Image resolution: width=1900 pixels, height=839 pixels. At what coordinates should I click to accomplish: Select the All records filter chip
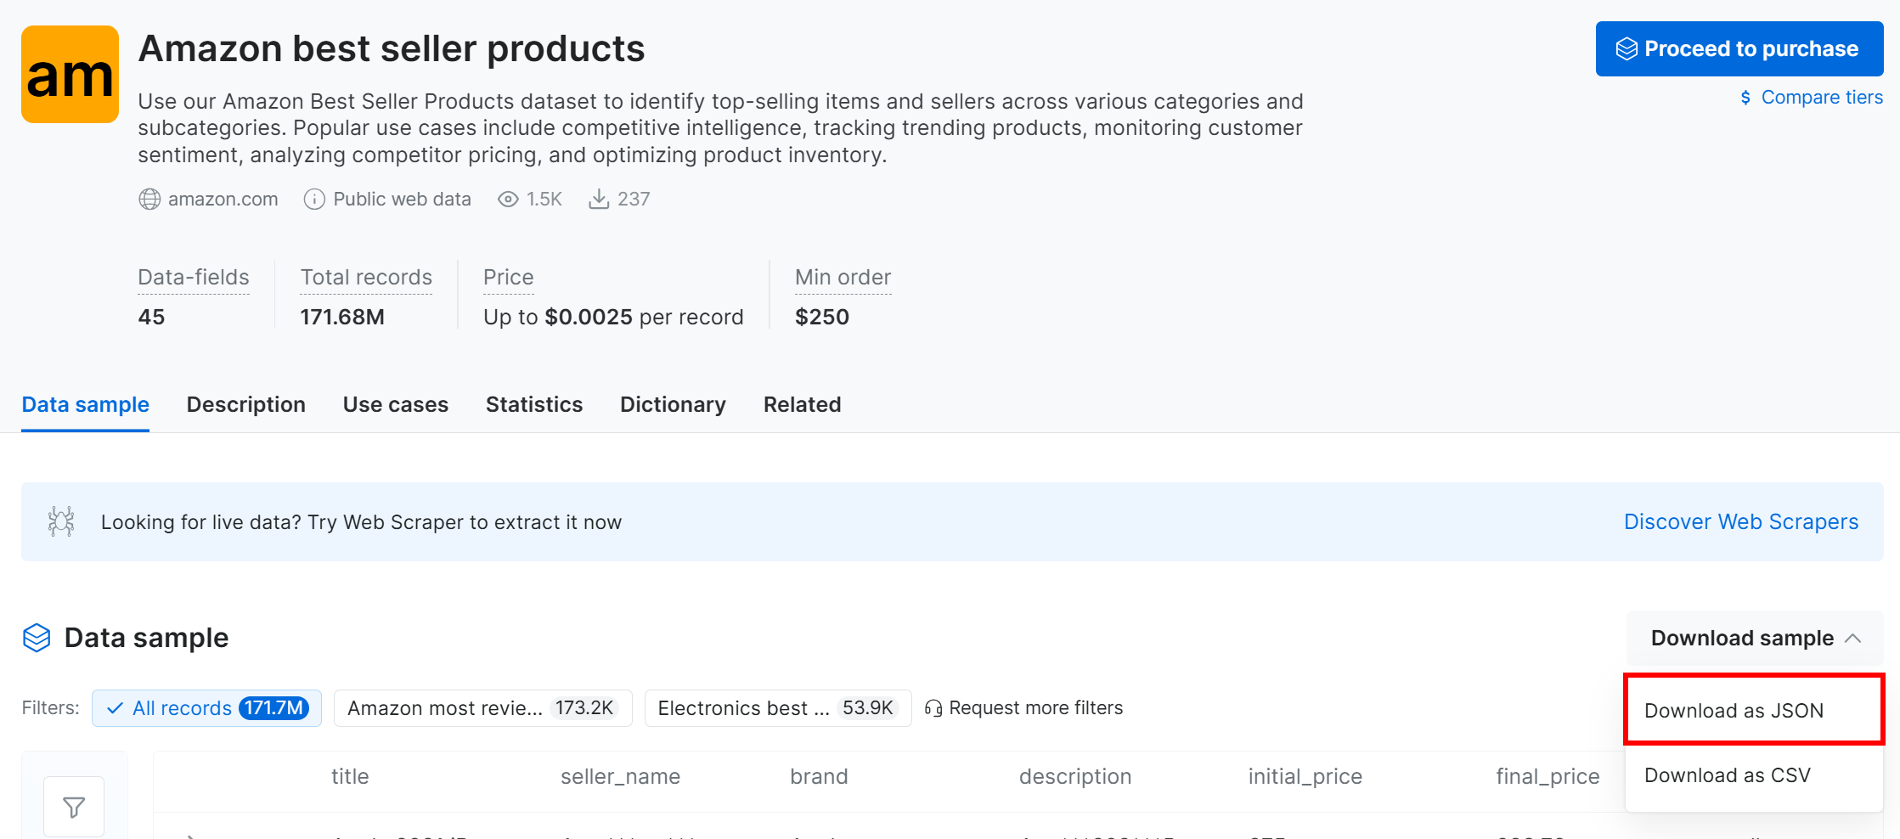pyautogui.click(x=206, y=707)
